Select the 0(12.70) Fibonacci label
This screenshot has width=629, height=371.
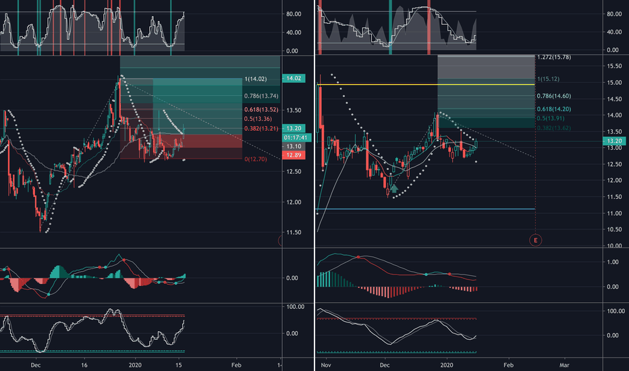(256, 159)
